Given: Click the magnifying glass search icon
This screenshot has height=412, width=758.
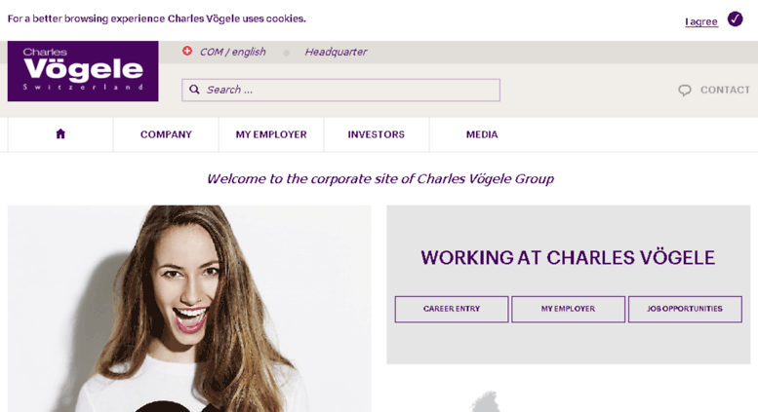Looking at the screenshot, I should click(x=194, y=90).
